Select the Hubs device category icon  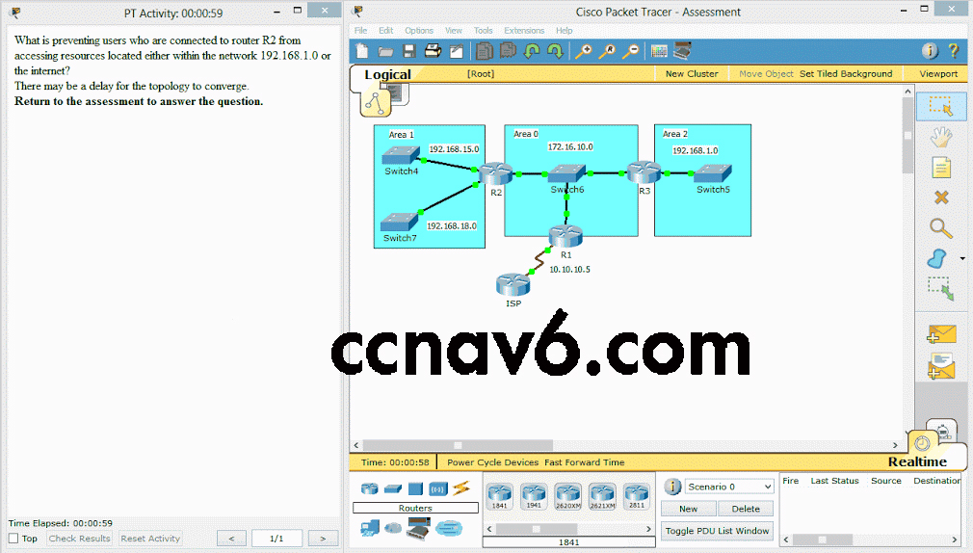tap(415, 489)
